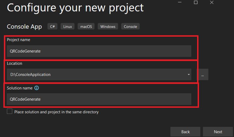Screen dimensions: 234x137
Task: Expand the Location dropdown arrow
Action: (x=189, y=74)
